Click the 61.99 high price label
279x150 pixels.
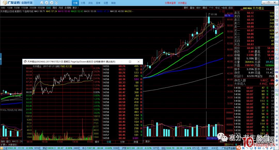[214, 14]
